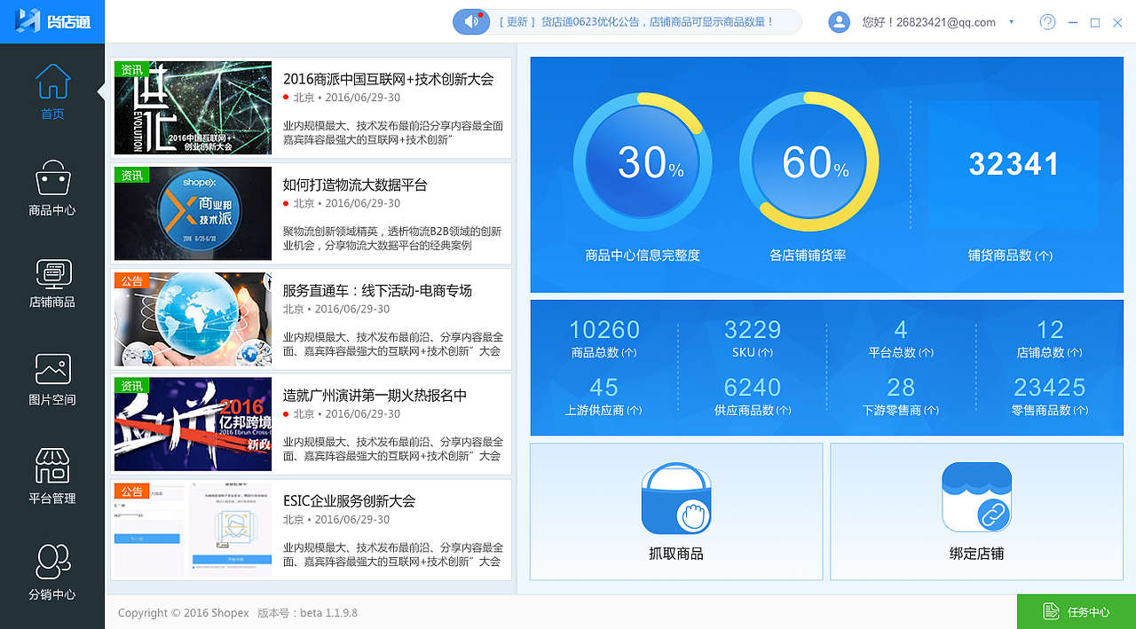
Task: Open 服务直通车：线下活动-电商专场 title
Action: tap(377, 290)
